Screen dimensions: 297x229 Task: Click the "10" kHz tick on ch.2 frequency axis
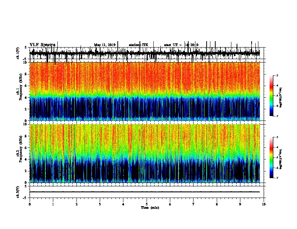tap(25, 124)
